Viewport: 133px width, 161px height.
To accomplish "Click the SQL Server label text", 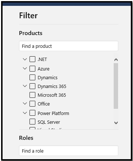I will 49,122.
